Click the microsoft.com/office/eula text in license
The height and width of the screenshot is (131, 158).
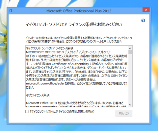(45, 83)
